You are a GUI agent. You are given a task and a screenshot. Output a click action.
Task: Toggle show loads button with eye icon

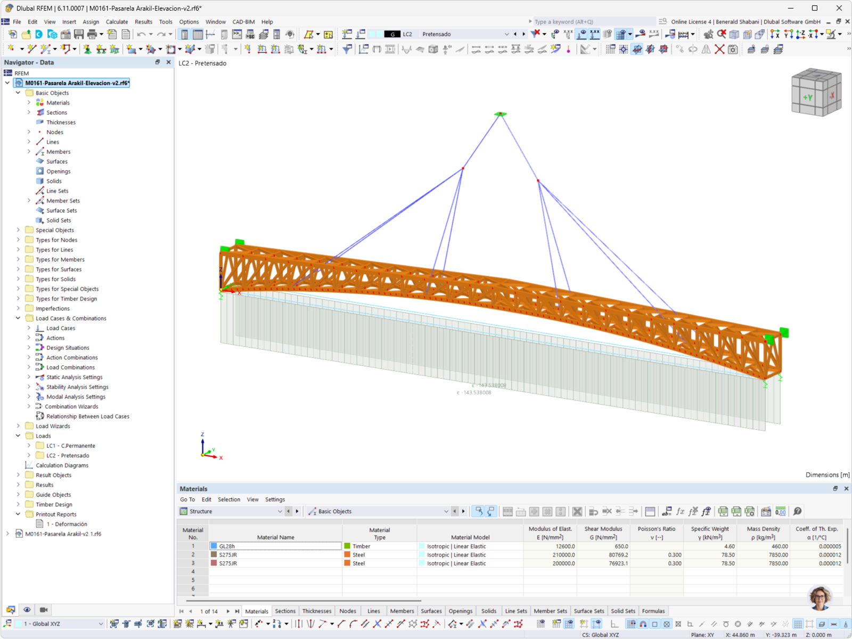[582, 34]
